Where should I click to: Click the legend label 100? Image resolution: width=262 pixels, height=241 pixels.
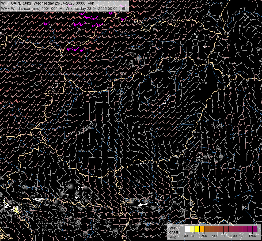pyautogui.click(x=185, y=236)
